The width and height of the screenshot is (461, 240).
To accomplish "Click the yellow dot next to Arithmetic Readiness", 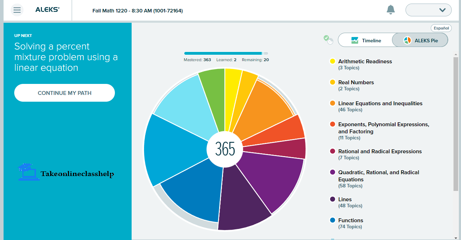I will (332, 61).
